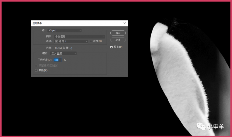Screen dimensions: 232x137
Task: Click the 不透明度(O) opacity label
Action: [x=45, y=60]
